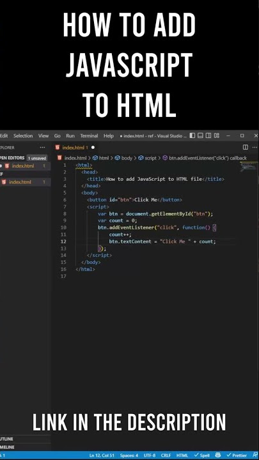Click line number 12 in the gutter
The width and height of the screenshot is (259, 460).
[x=63, y=241]
